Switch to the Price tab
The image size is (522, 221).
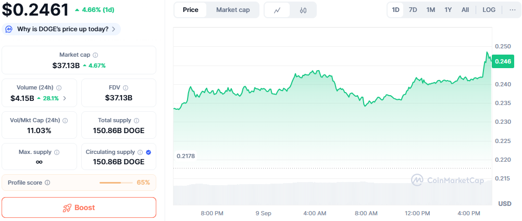191,10
